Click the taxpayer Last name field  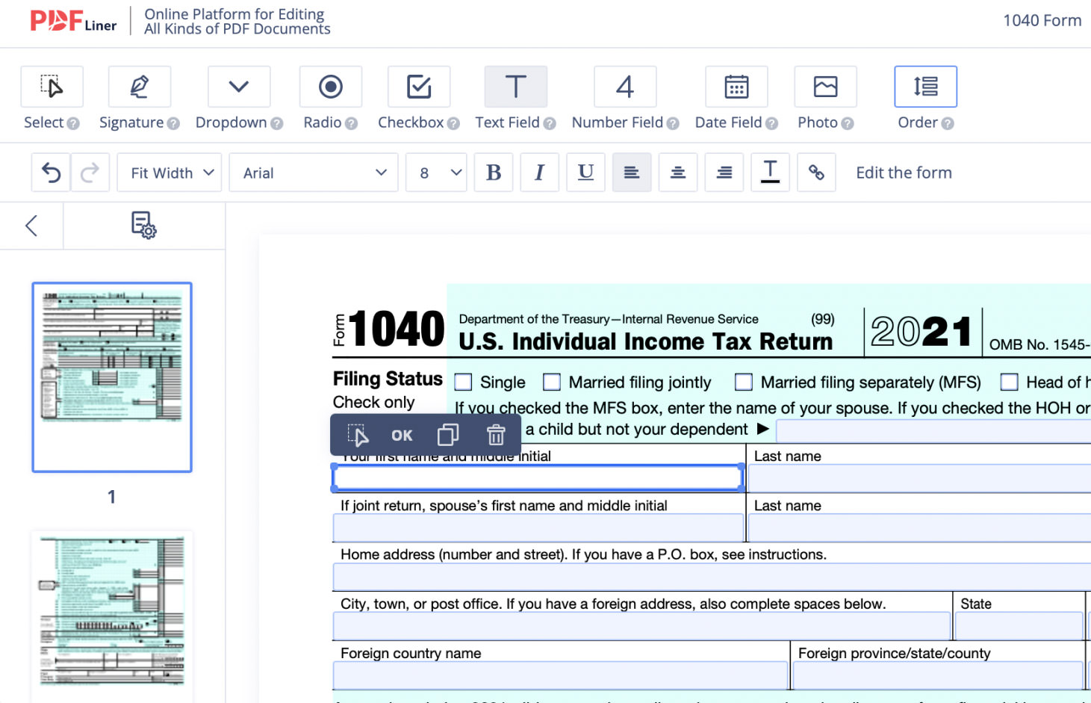click(920, 478)
